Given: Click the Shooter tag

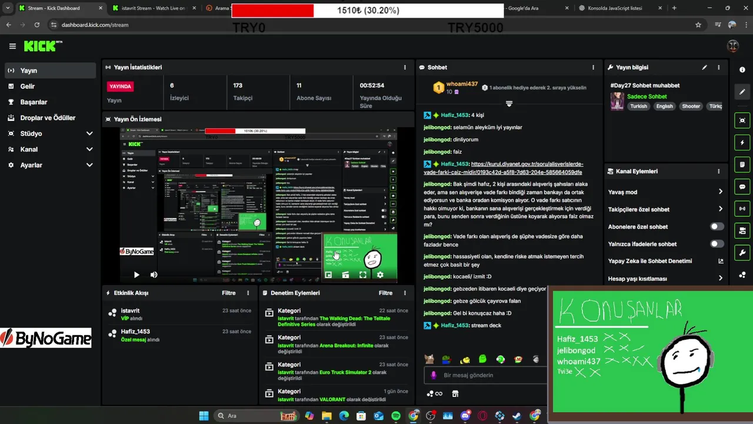Looking at the screenshot, I should coord(691,107).
